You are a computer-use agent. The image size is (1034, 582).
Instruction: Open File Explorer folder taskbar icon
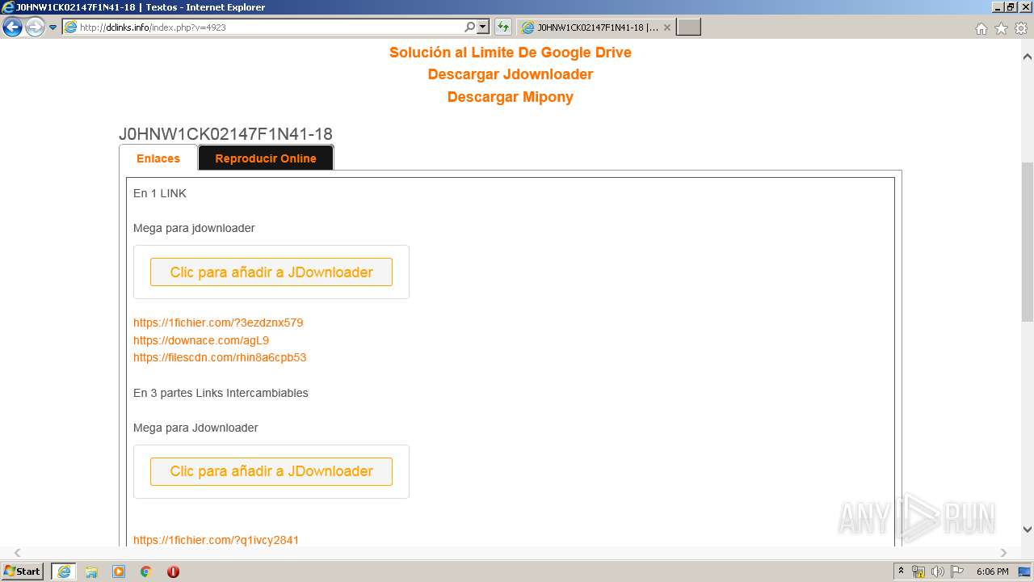[91, 571]
